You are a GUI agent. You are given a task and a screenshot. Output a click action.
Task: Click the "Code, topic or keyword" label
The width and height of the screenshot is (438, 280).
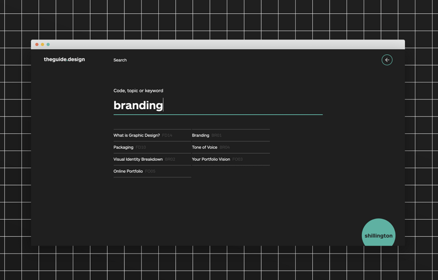pyautogui.click(x=138, y=91)
